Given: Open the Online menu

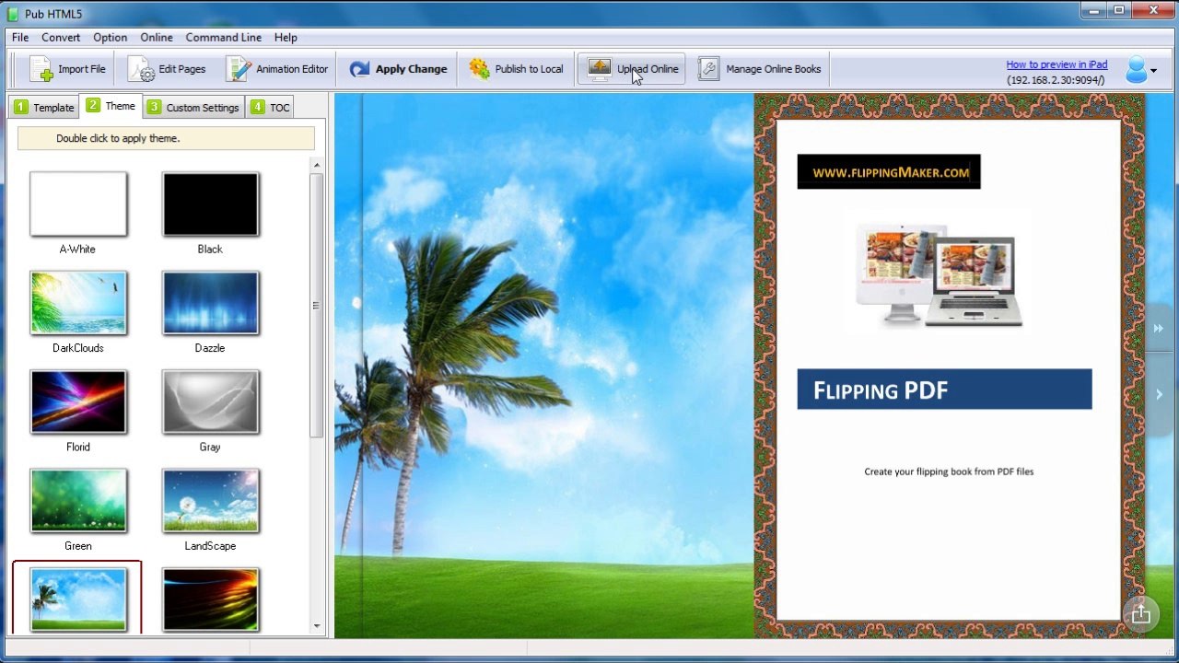Looking at the screenshot, I should tap(157, 38).
